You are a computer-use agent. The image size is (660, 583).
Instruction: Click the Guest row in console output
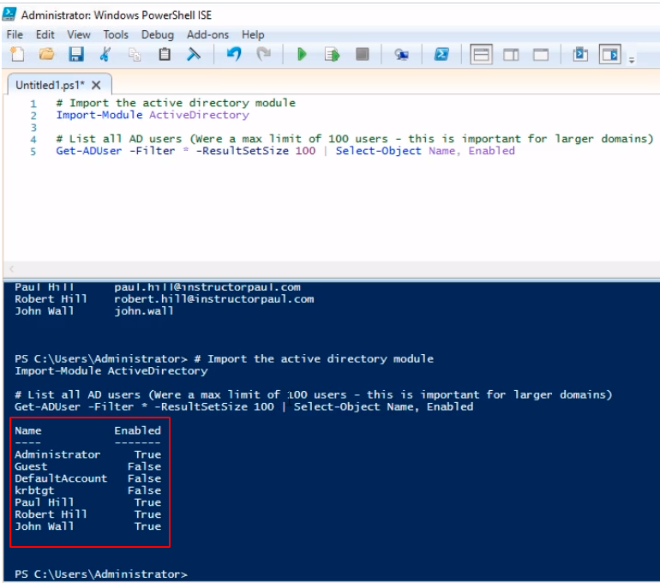(x=88, y=466)
